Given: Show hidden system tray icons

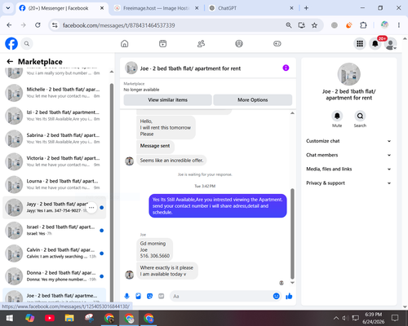Looking at the screenshot, I should pos(336,318).
